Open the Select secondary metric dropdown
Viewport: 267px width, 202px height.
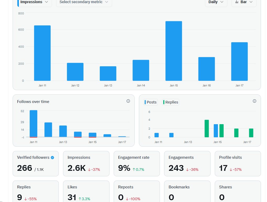pos(84,2)
